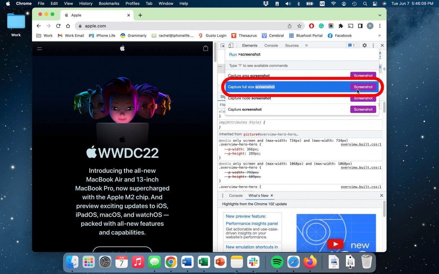Open the Control Center icon in menu bar

[375, 4]
